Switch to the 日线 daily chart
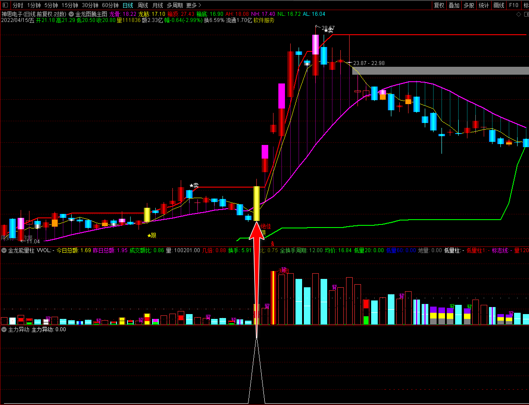 click(128, 5)
